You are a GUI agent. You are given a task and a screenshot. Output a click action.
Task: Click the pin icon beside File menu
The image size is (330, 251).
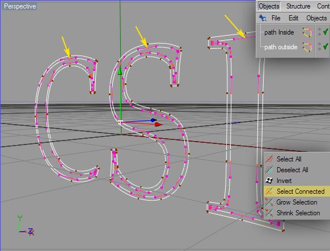[x=263, y=18]
